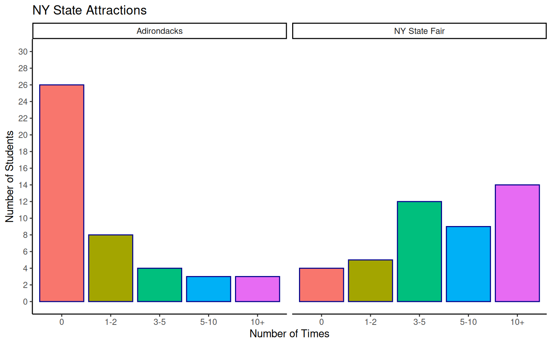552x345 pixels.
Task: Click the purple 10+ bar in Adirondacks
Action: pos(257,289)
